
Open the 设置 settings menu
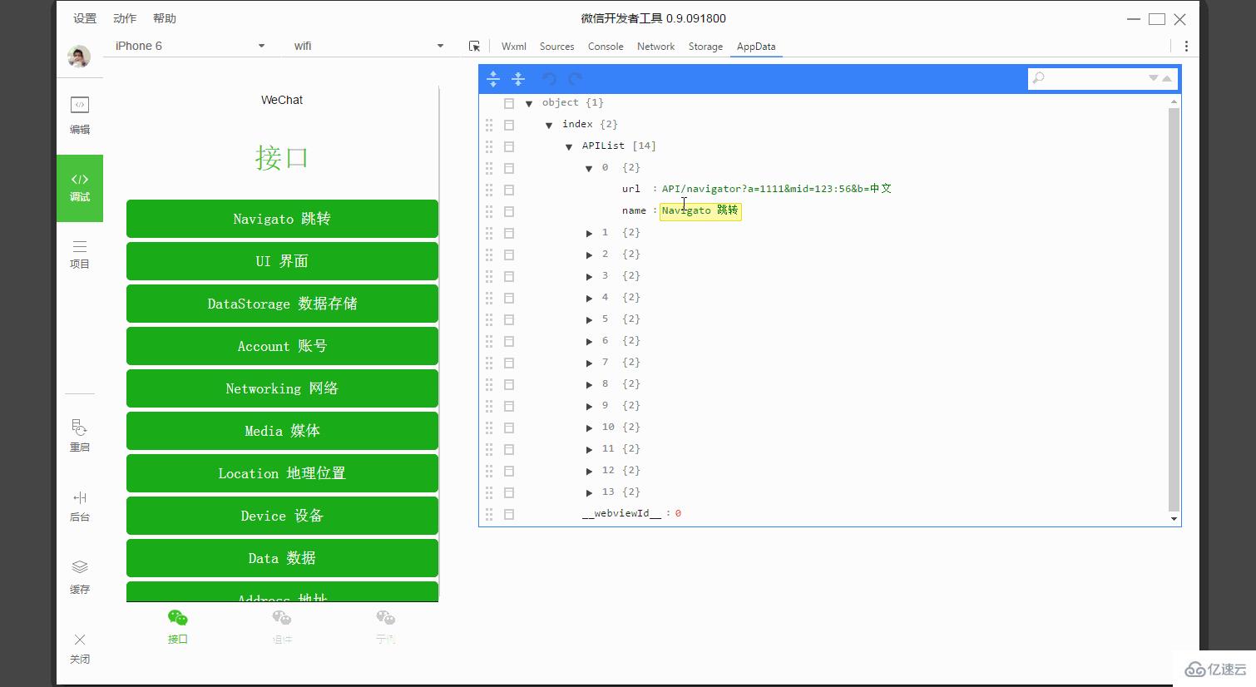(85, 18)
